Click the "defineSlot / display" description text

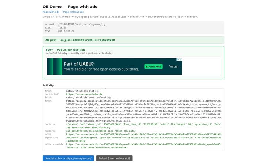click(x=79, y=53)
